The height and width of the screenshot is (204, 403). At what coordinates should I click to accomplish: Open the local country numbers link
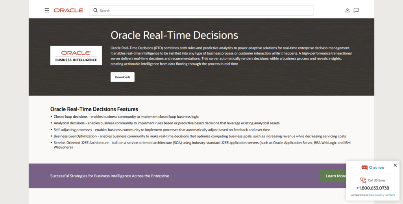[382, 195]
